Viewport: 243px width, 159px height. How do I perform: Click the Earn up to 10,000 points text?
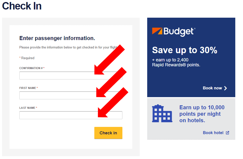click(x=202, y=114)
